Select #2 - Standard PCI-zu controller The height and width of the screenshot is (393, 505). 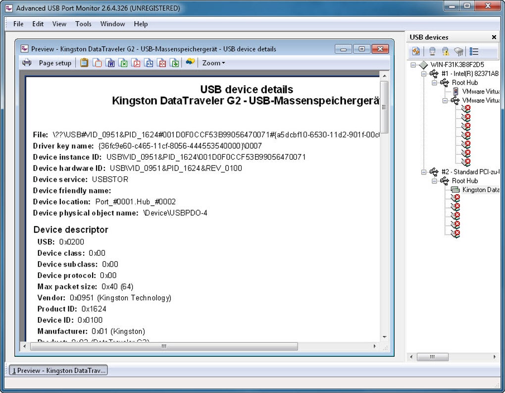pos(470,171)
